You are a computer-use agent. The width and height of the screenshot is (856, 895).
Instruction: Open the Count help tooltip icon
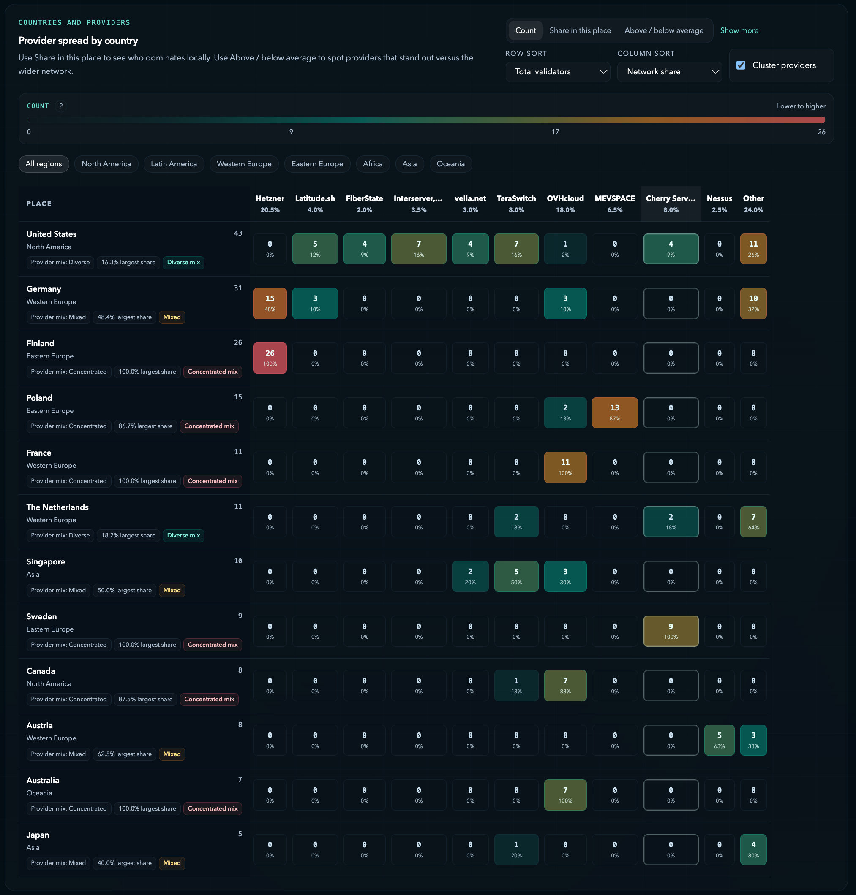pyautogui.click(x=61, y=105)
